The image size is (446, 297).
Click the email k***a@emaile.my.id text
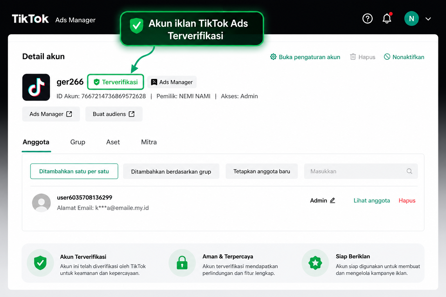pyautogui.click(x=122, y=208)
